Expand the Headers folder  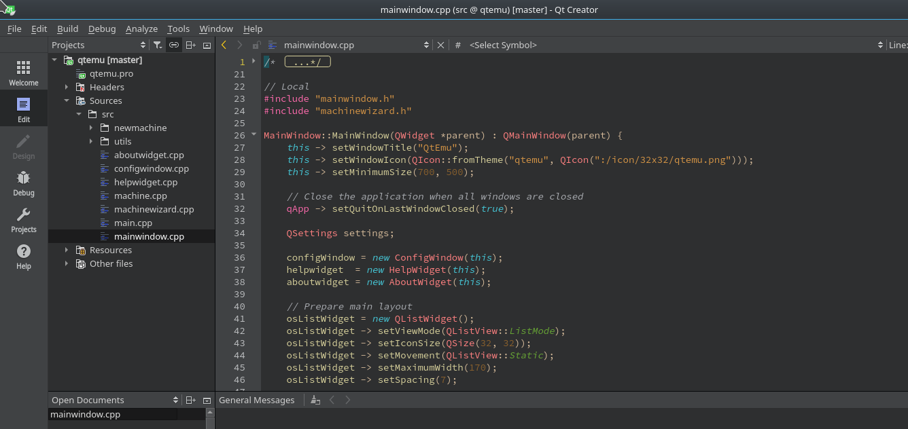click(67, 87)
